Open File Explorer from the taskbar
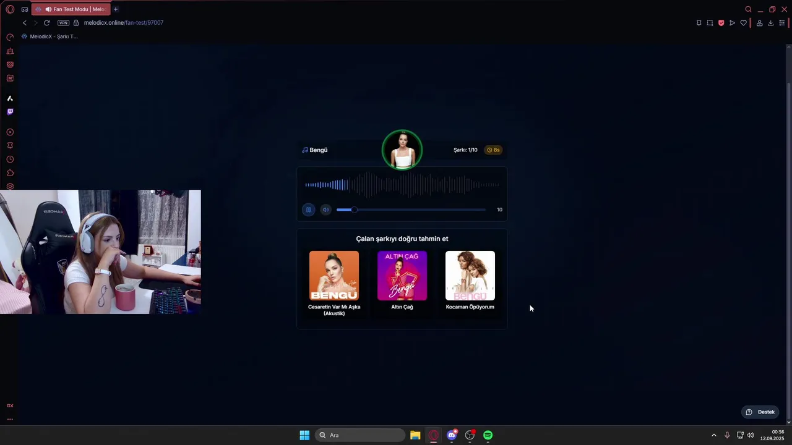 415,435
